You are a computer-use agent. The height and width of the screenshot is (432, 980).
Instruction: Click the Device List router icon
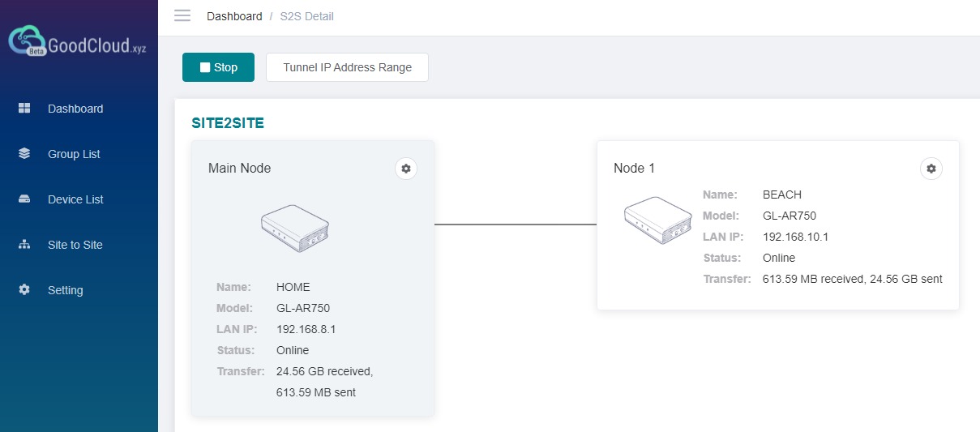[x=24, y=199]
